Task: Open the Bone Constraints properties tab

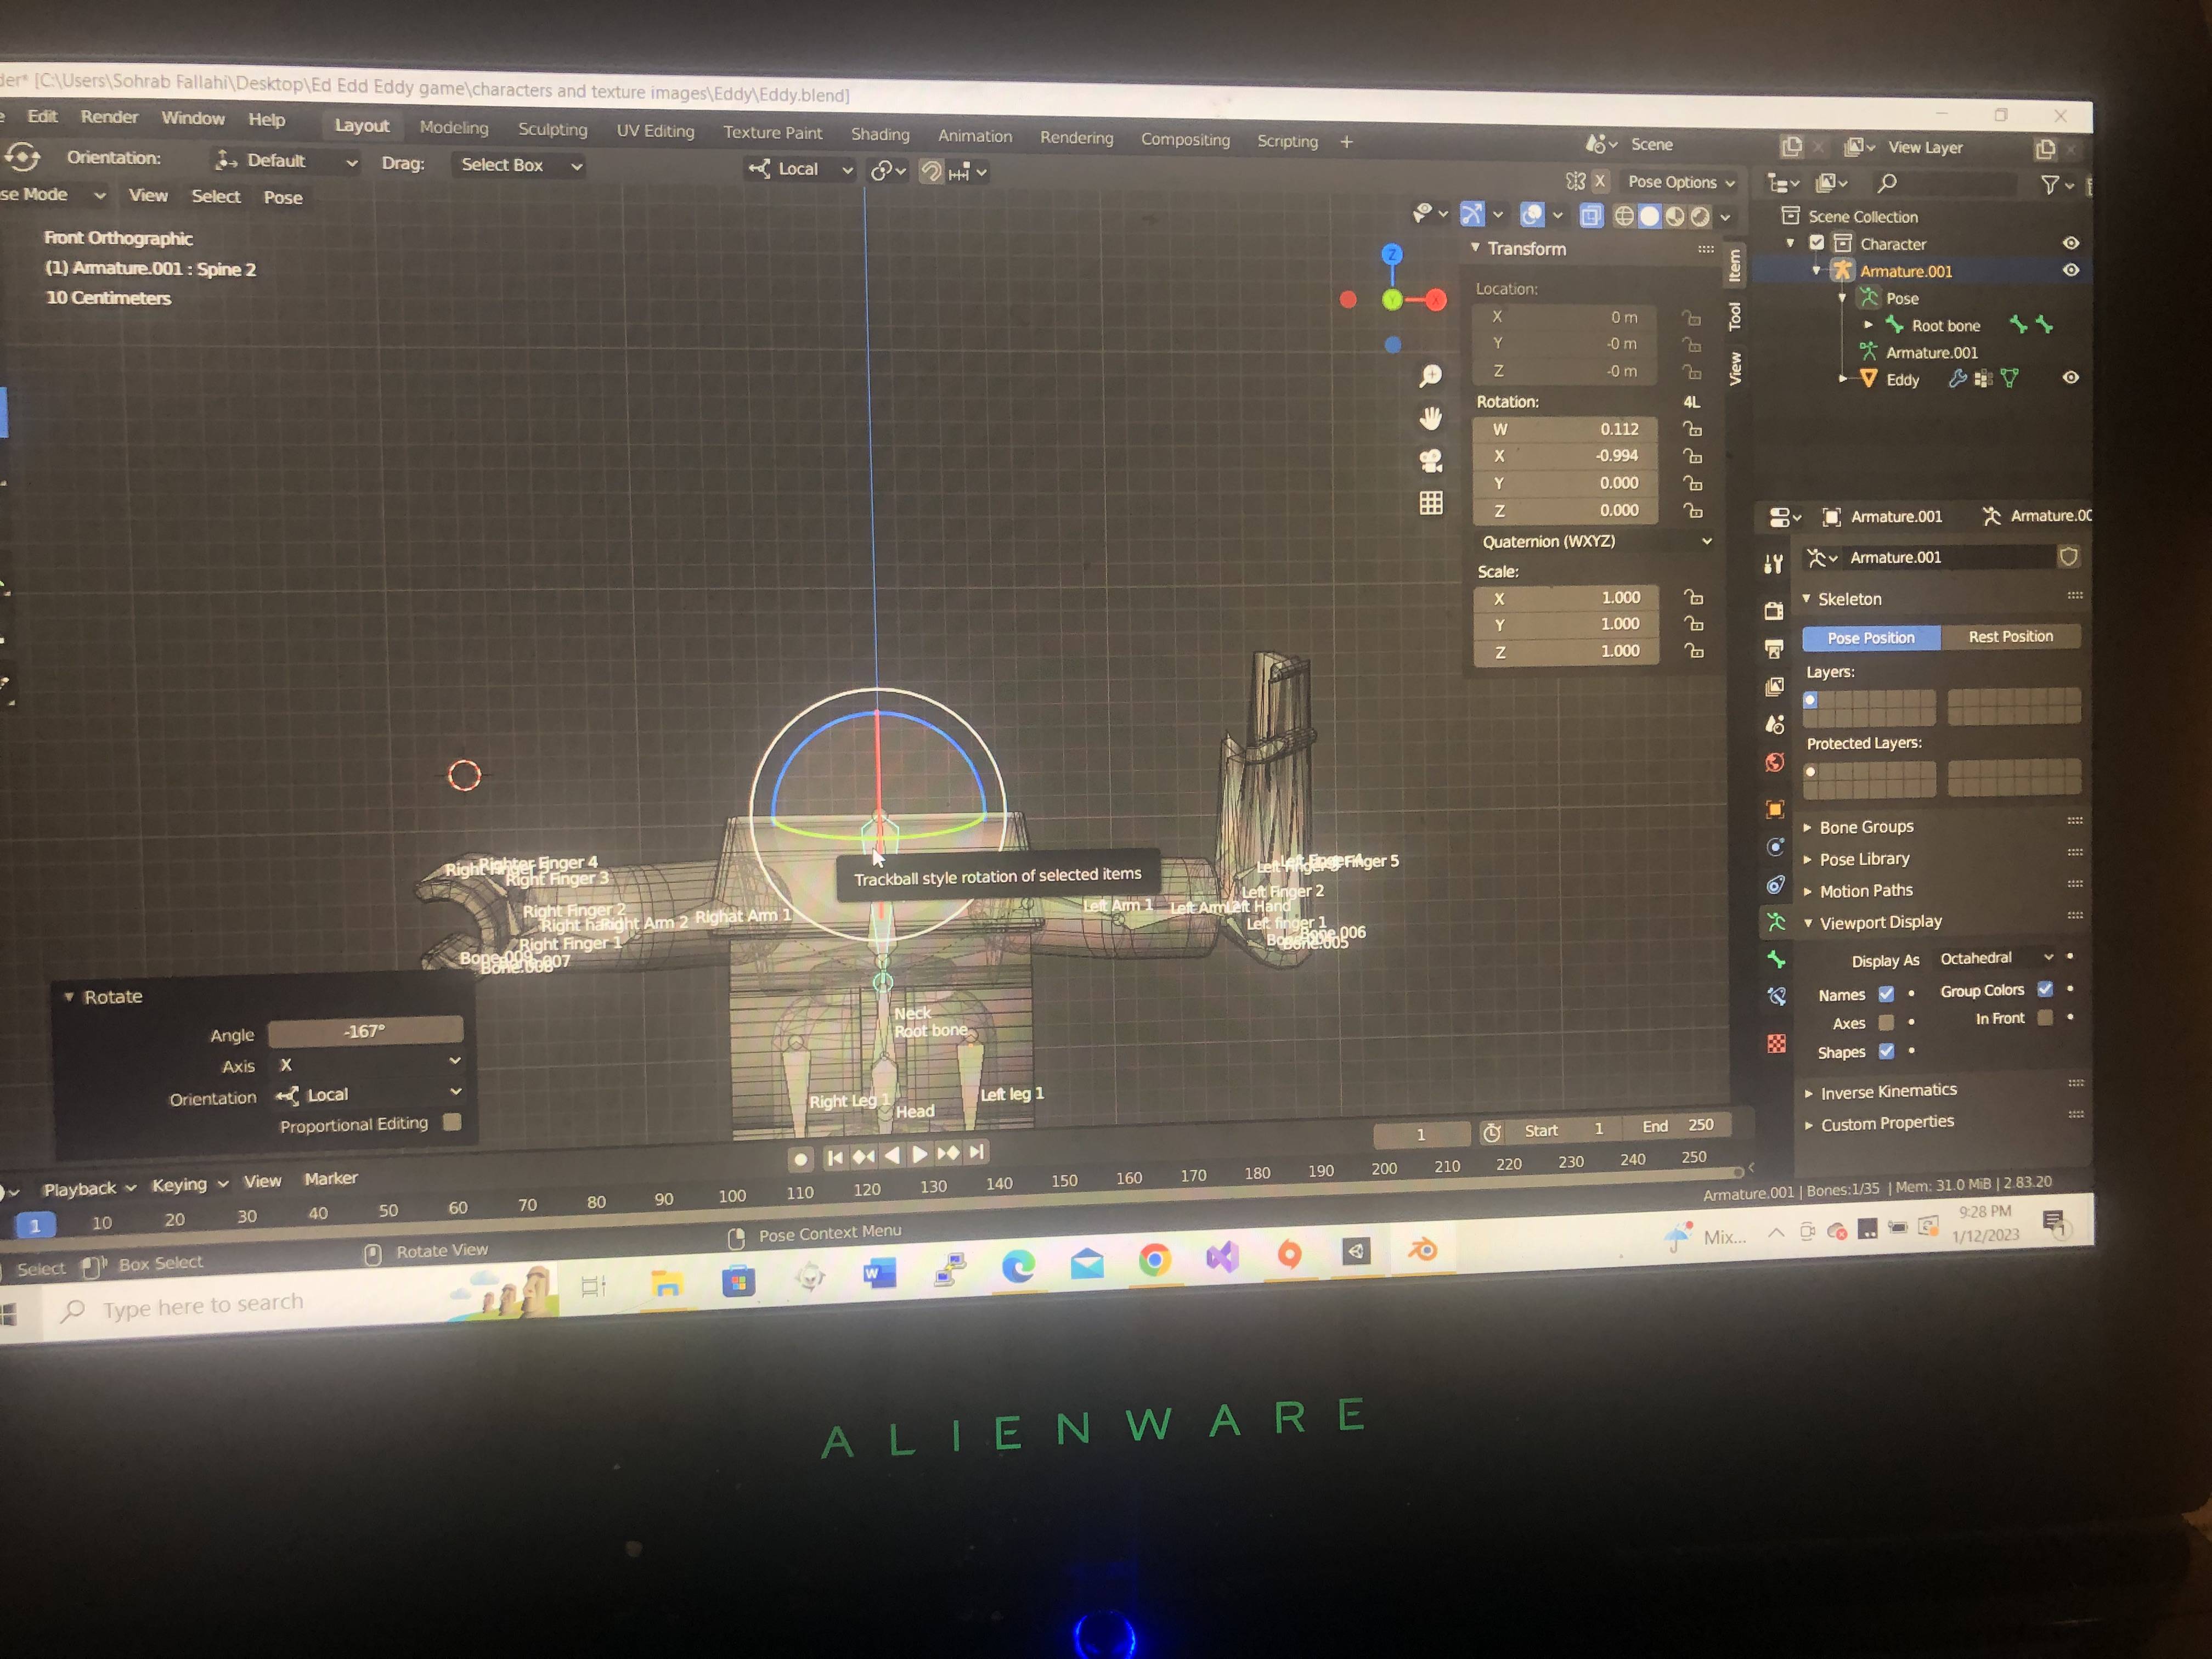Action: [1776, 996]
